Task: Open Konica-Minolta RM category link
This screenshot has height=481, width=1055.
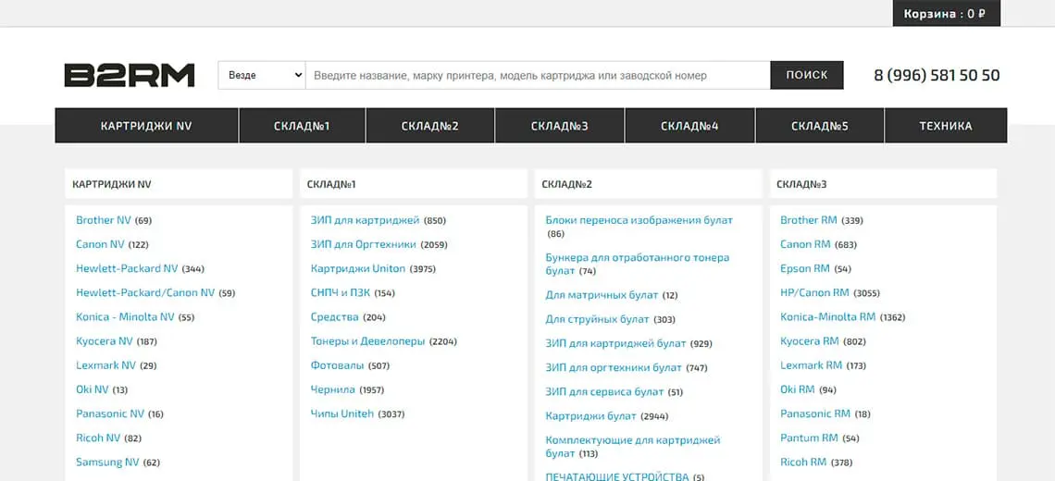Action: [x=828, y=317]
